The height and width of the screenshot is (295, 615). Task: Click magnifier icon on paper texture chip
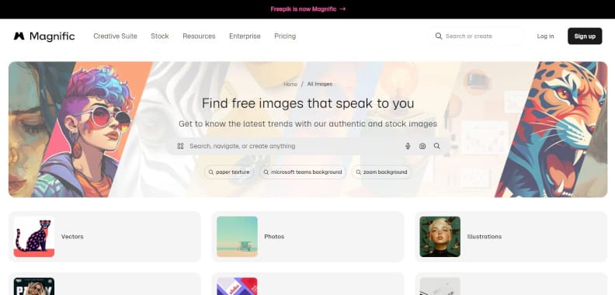(x=211, y=172)
